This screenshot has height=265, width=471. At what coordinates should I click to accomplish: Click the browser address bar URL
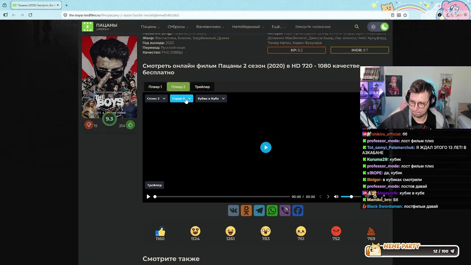coord(124,15)
